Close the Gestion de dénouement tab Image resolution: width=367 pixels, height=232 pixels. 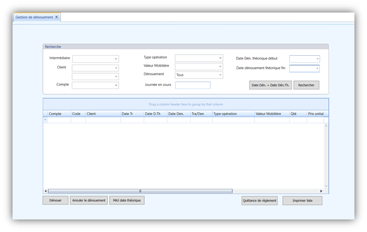pyautogui.click(x=56, y=17)
